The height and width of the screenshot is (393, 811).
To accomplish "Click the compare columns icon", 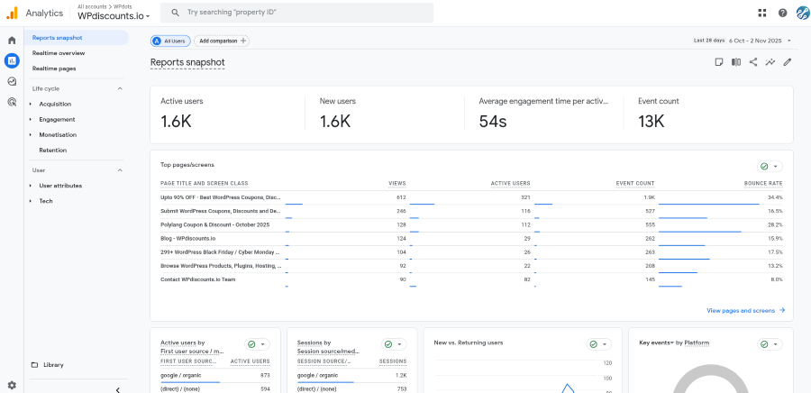I will click(x=736, y=62).
